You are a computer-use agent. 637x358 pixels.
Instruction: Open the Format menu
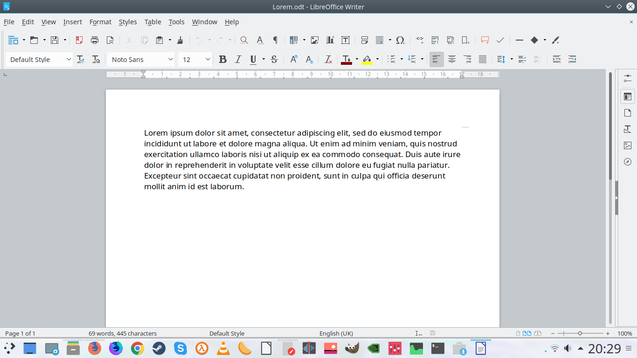[x=100, y=22]
